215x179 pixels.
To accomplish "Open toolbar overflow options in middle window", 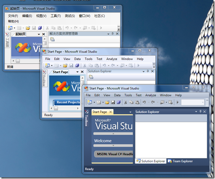I will pos(154,66).
